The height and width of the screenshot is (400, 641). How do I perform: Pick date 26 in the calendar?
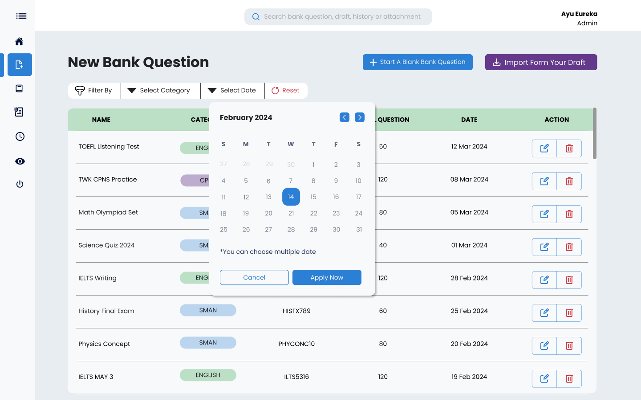246,230
